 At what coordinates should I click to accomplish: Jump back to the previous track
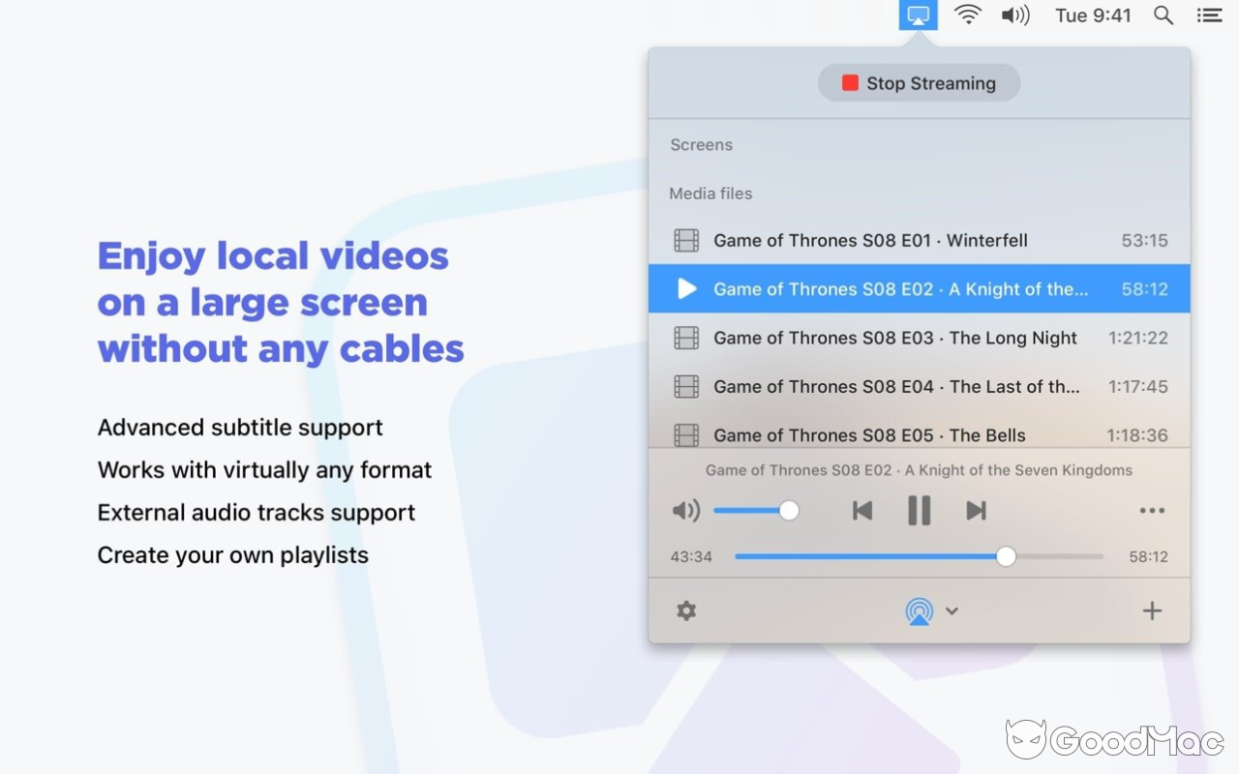[x=861, y=510]
